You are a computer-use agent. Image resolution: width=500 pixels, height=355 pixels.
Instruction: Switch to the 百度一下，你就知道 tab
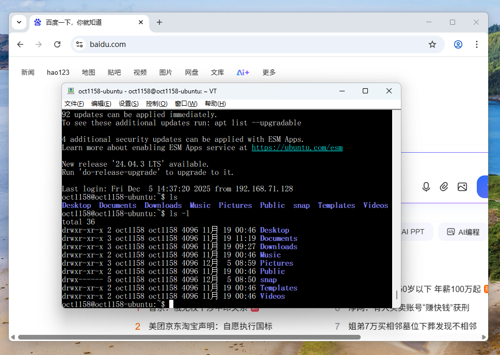click(83, 22)
